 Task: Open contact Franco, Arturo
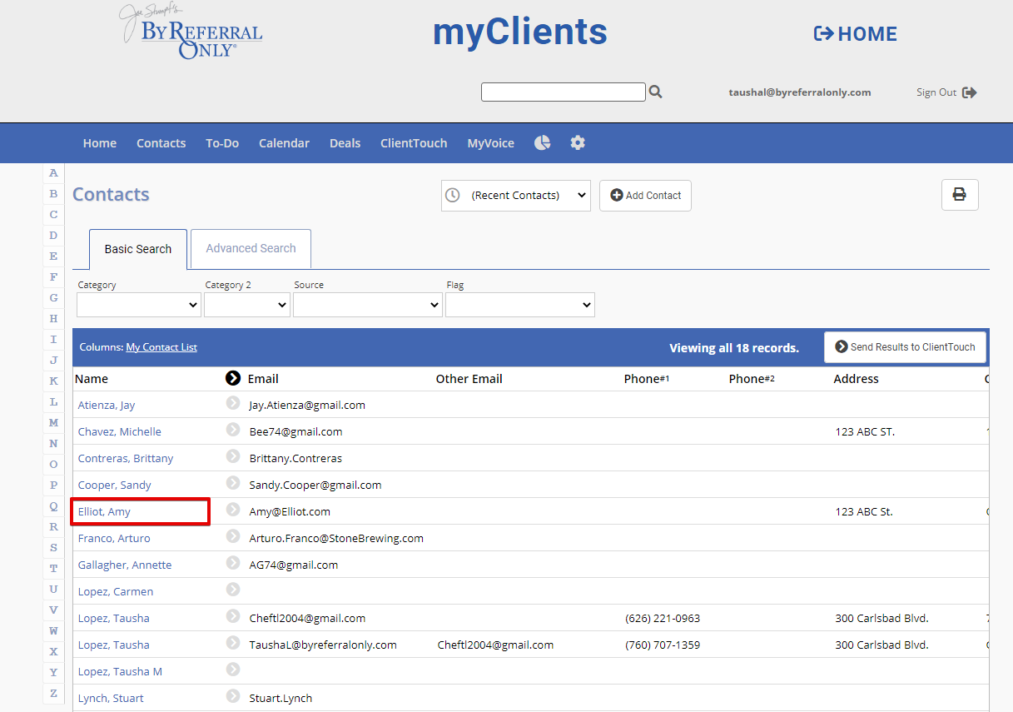(114, 538)
